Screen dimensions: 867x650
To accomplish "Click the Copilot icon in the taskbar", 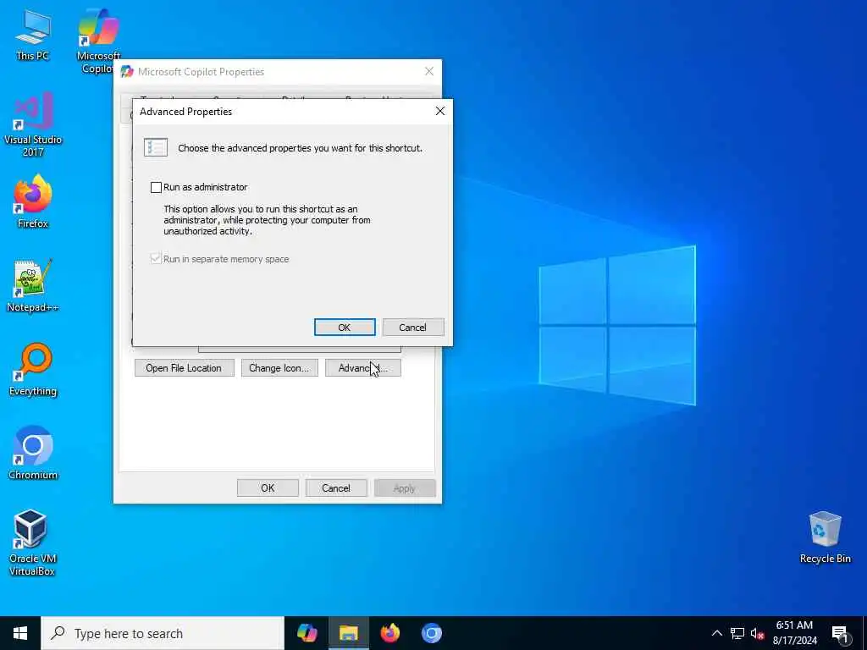I will (306, 633).
